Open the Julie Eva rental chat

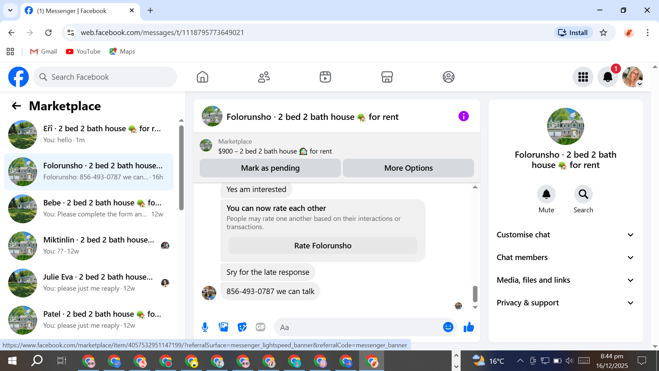pos(89,283)
